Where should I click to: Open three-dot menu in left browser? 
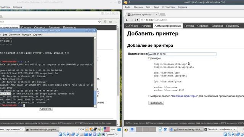116,22
